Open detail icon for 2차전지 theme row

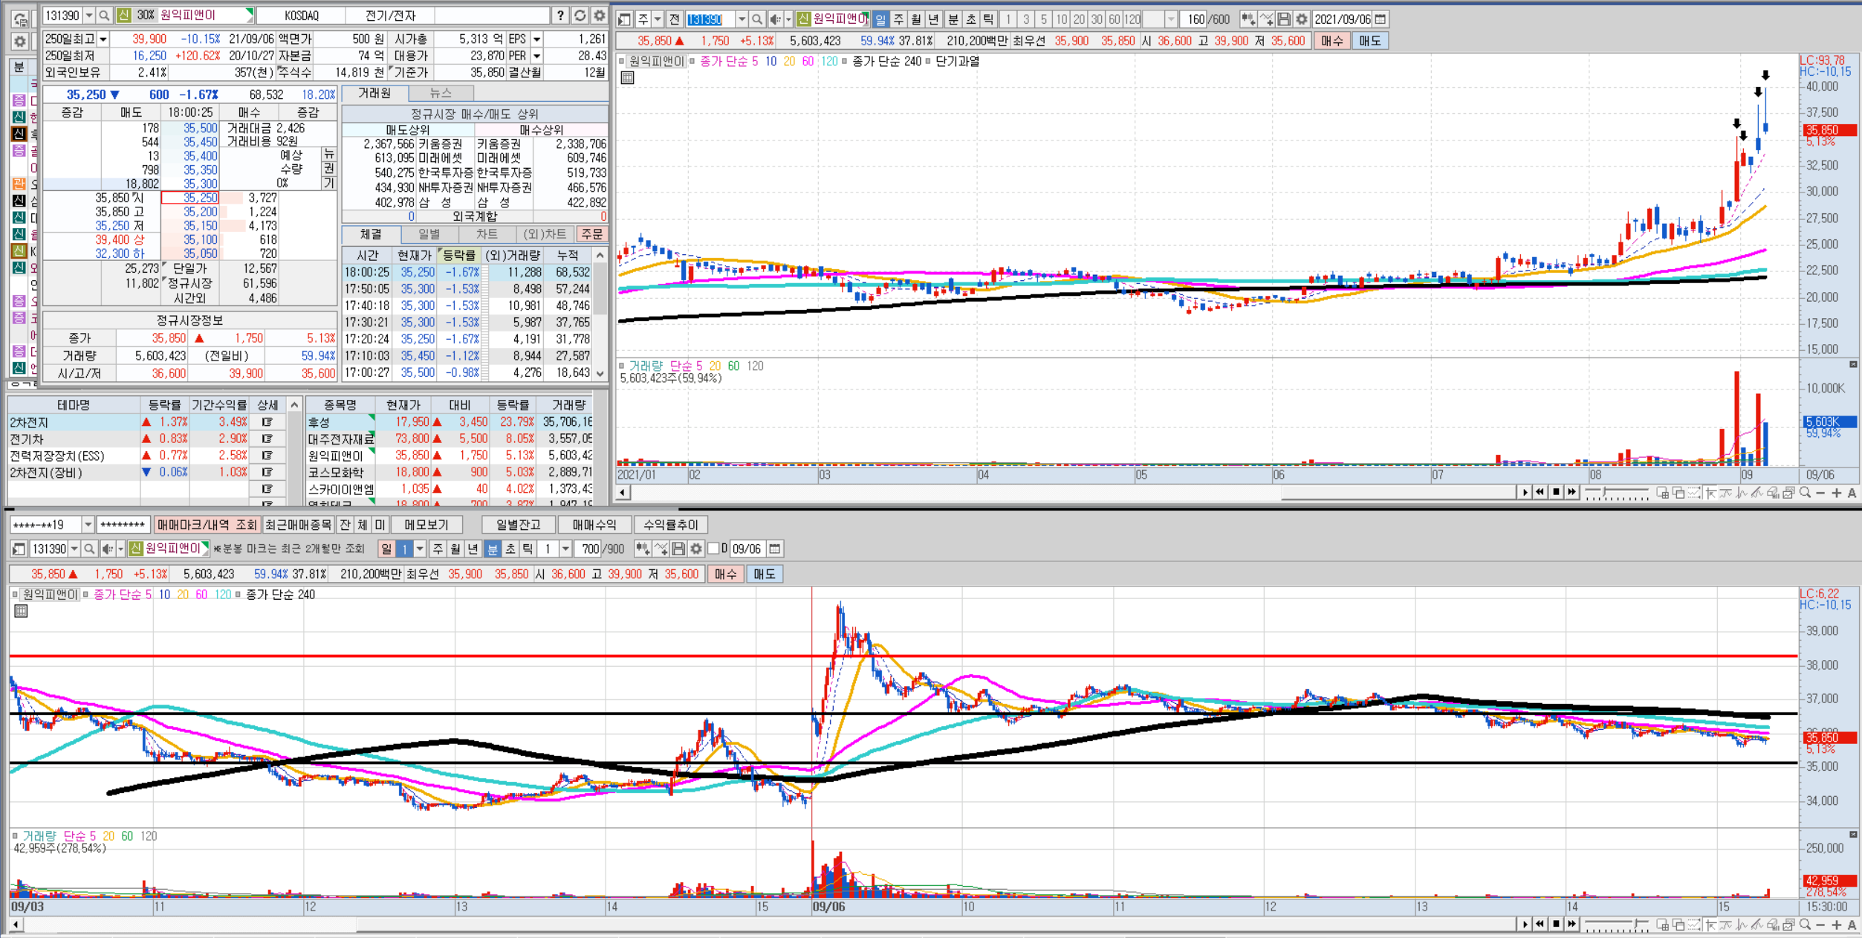pos(266,422)
